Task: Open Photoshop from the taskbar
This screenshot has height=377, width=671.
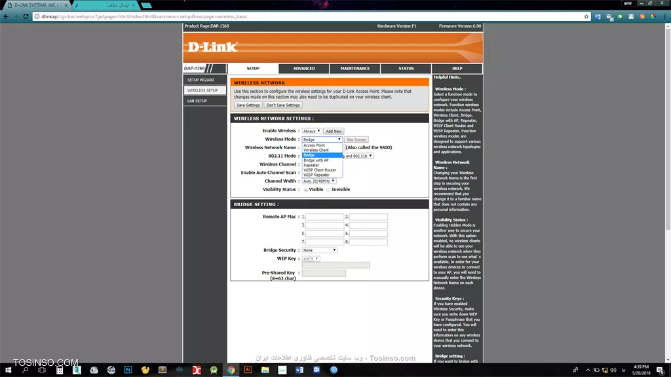Action: tap(128, 370)
